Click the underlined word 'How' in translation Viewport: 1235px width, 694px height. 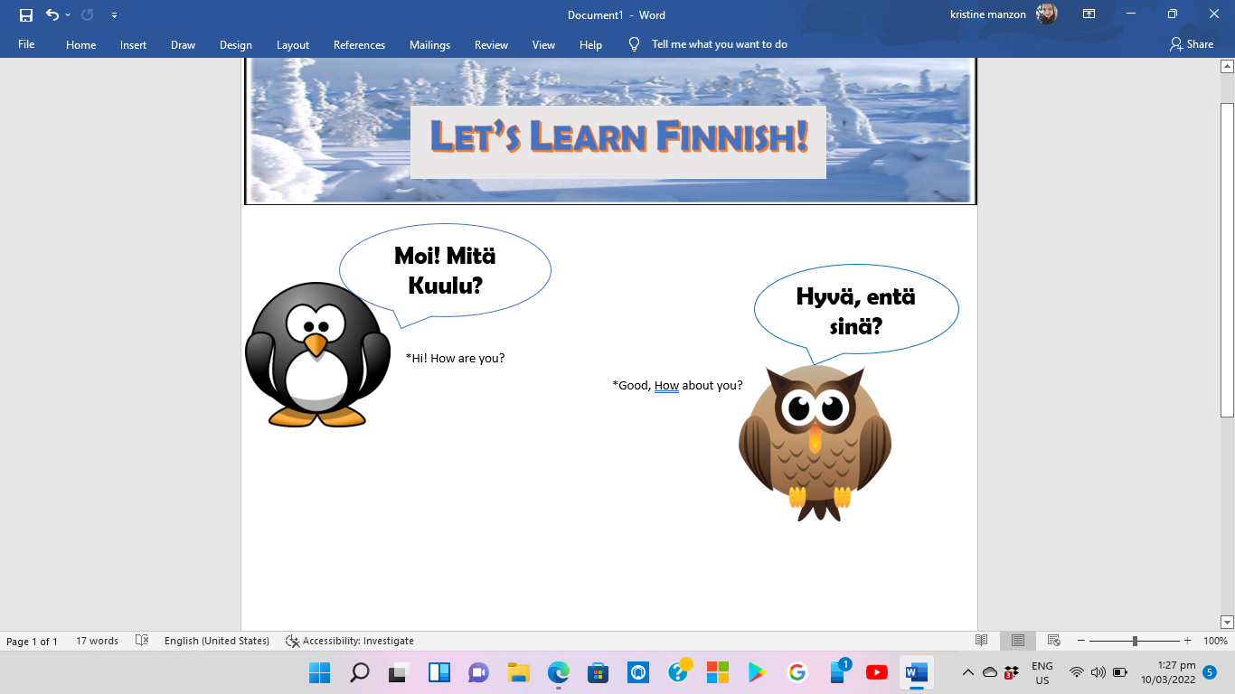point(666,386)
